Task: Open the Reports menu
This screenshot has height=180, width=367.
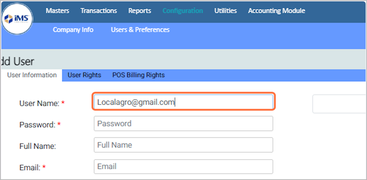Action: click(x=139, y=11)
